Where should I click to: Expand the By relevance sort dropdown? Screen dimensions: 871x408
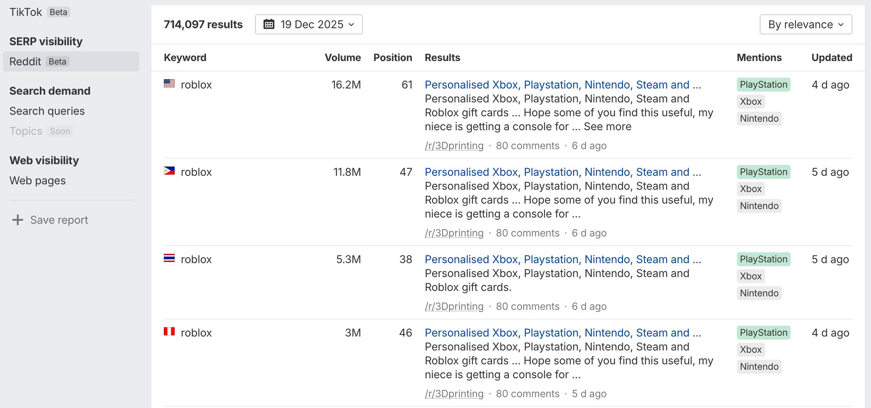tap(806, 24)
